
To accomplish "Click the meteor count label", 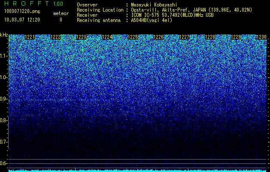I will tap(61, 13).
